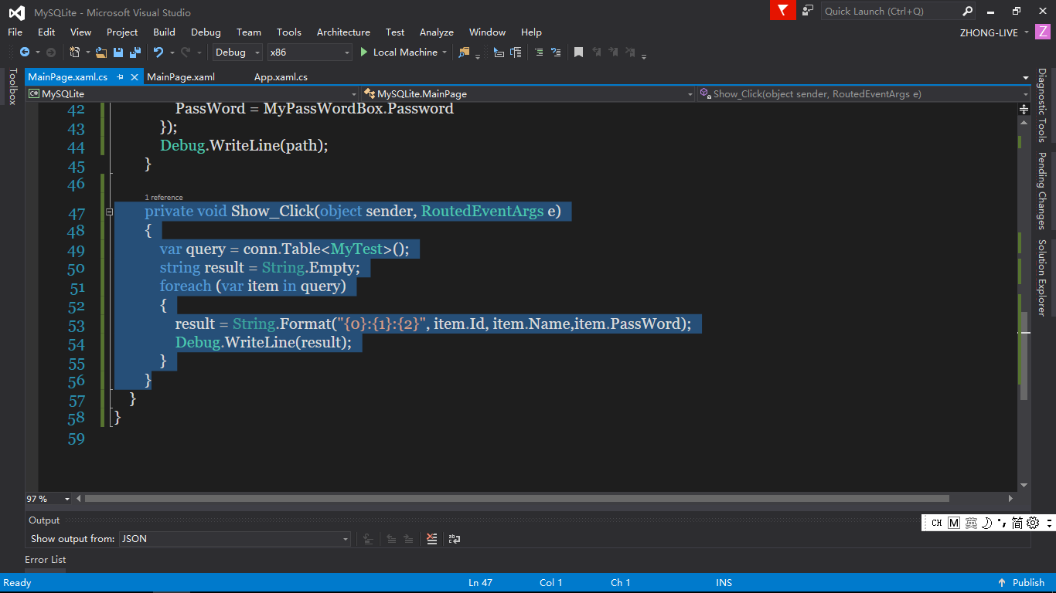Click the Open File folder icon

(100, 53)
